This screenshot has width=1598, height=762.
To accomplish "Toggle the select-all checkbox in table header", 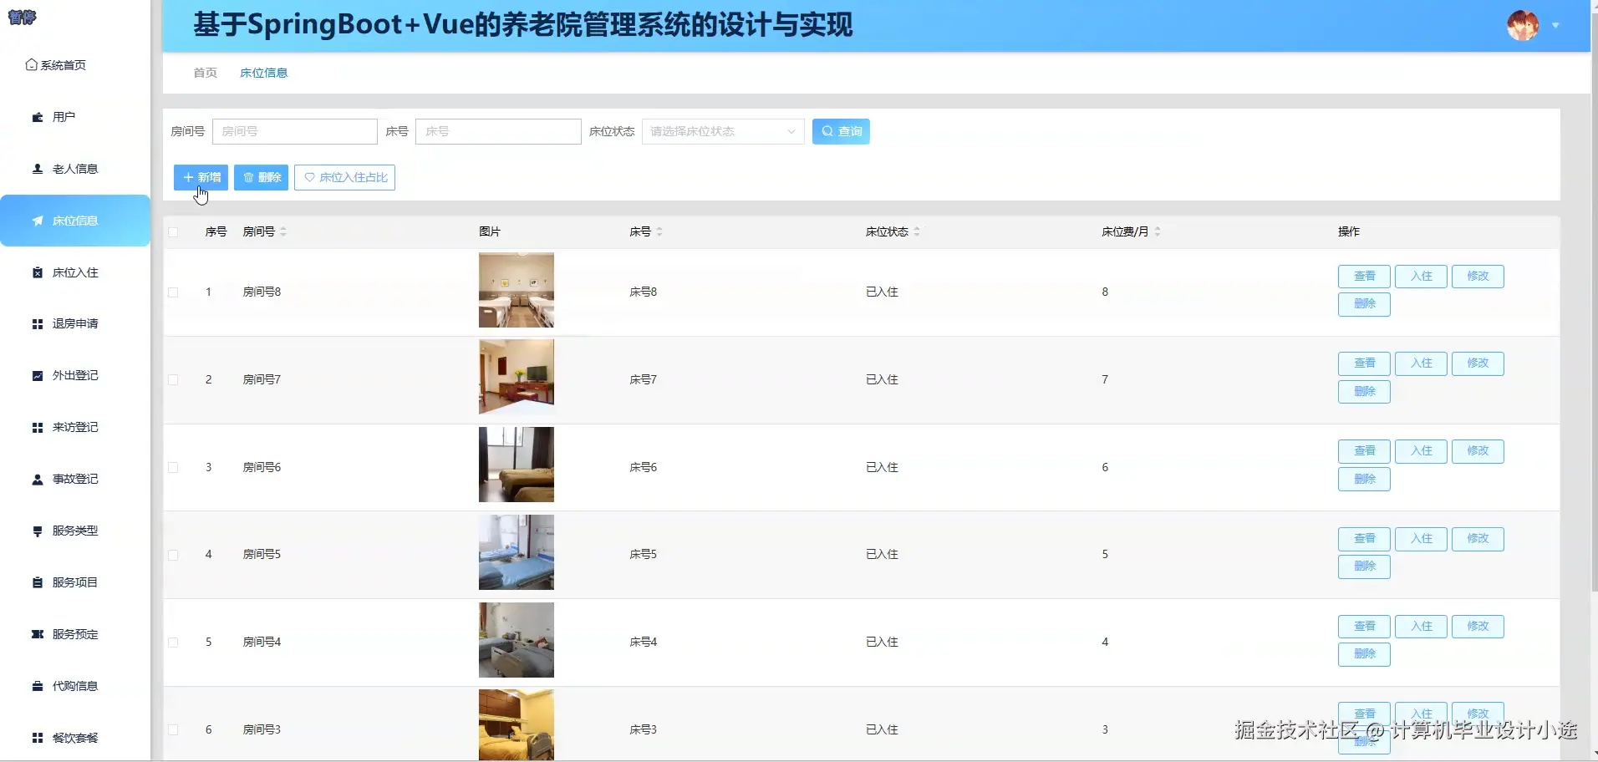I will [x=173, y=232].
